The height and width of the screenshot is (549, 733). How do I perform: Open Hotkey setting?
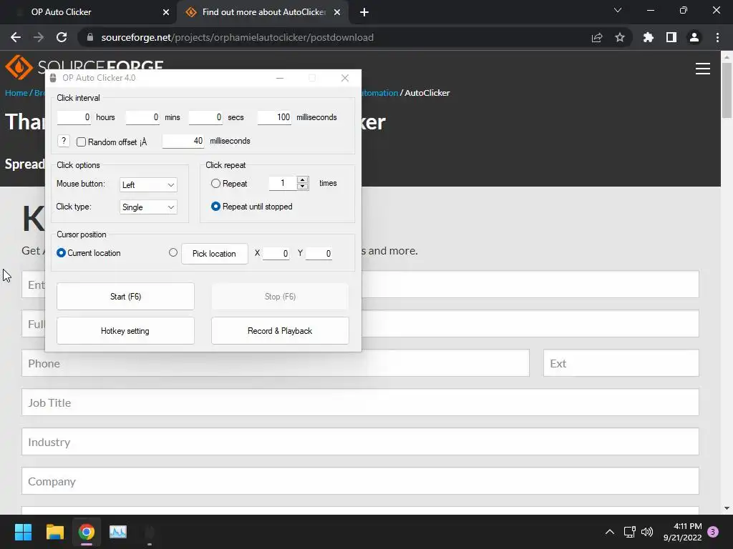[x=125, y=330]
